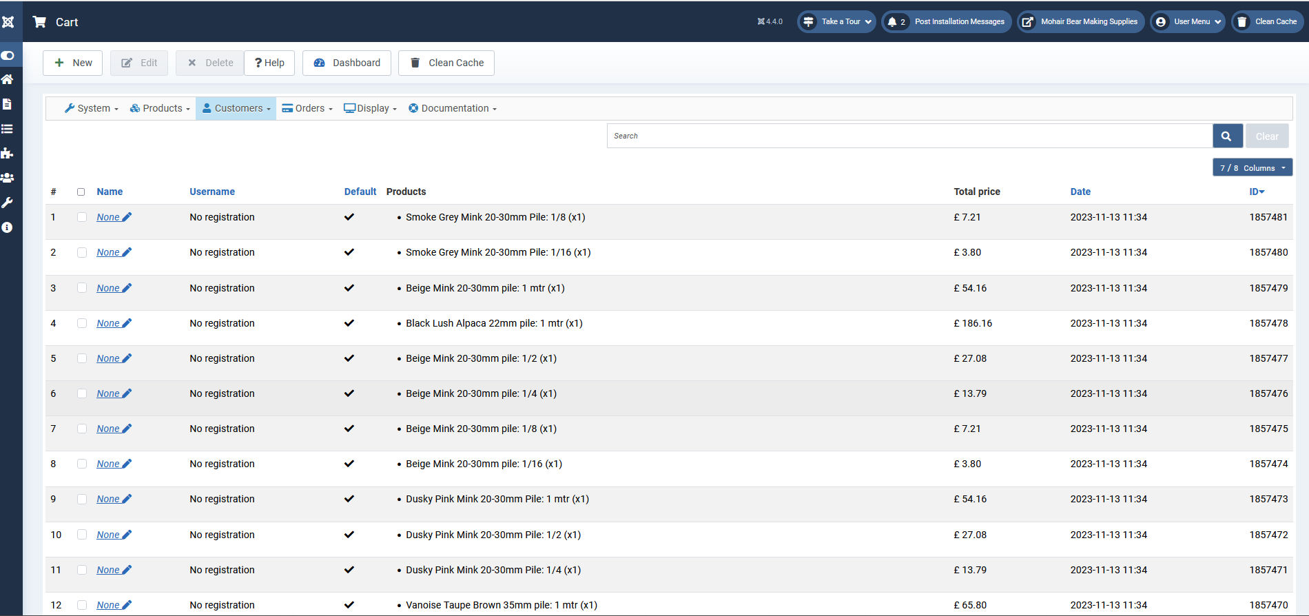The image size is (1309, 616).
Task: Click the notification bell icon
Action: tap(892, 22)
